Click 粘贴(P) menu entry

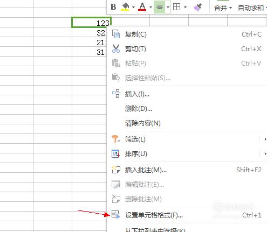coord(187,64)
